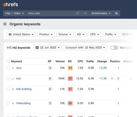Toggle the Main positions switch
This screenshot has width=137, height=117.
point(114,48)
